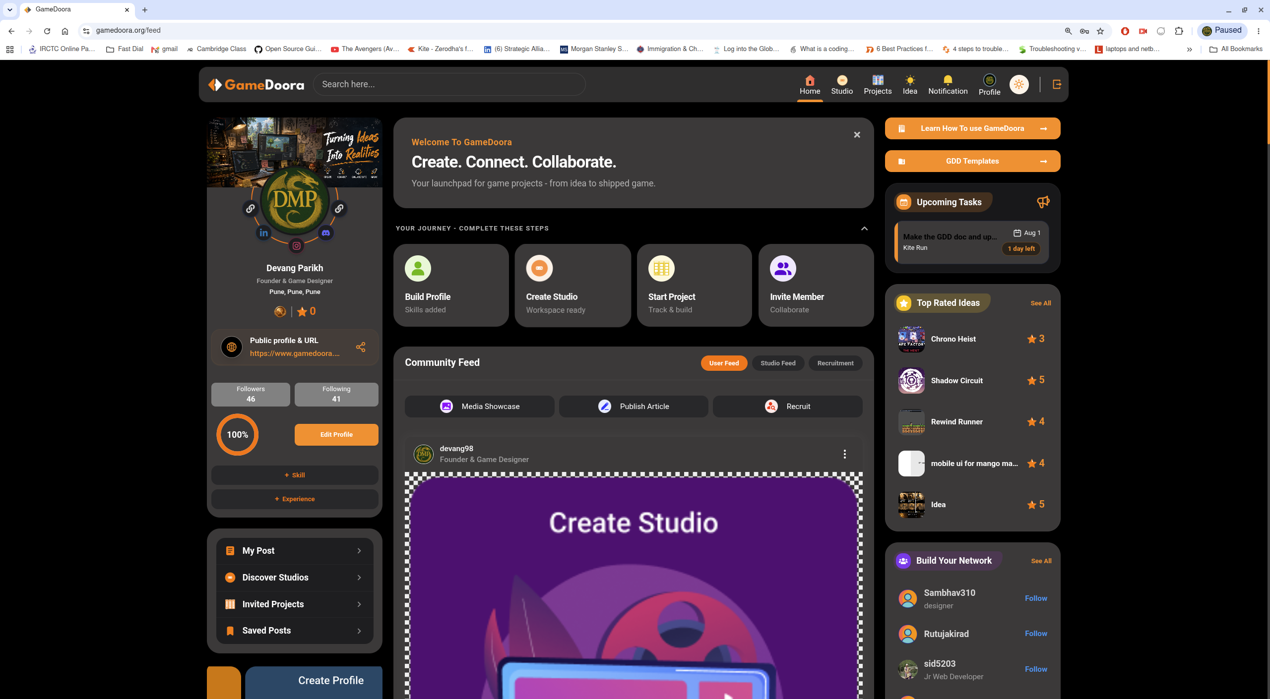The width and height of the screenshot is (1270, 699).
Task: Click Media Showcase button
Action: click(479, 407)
